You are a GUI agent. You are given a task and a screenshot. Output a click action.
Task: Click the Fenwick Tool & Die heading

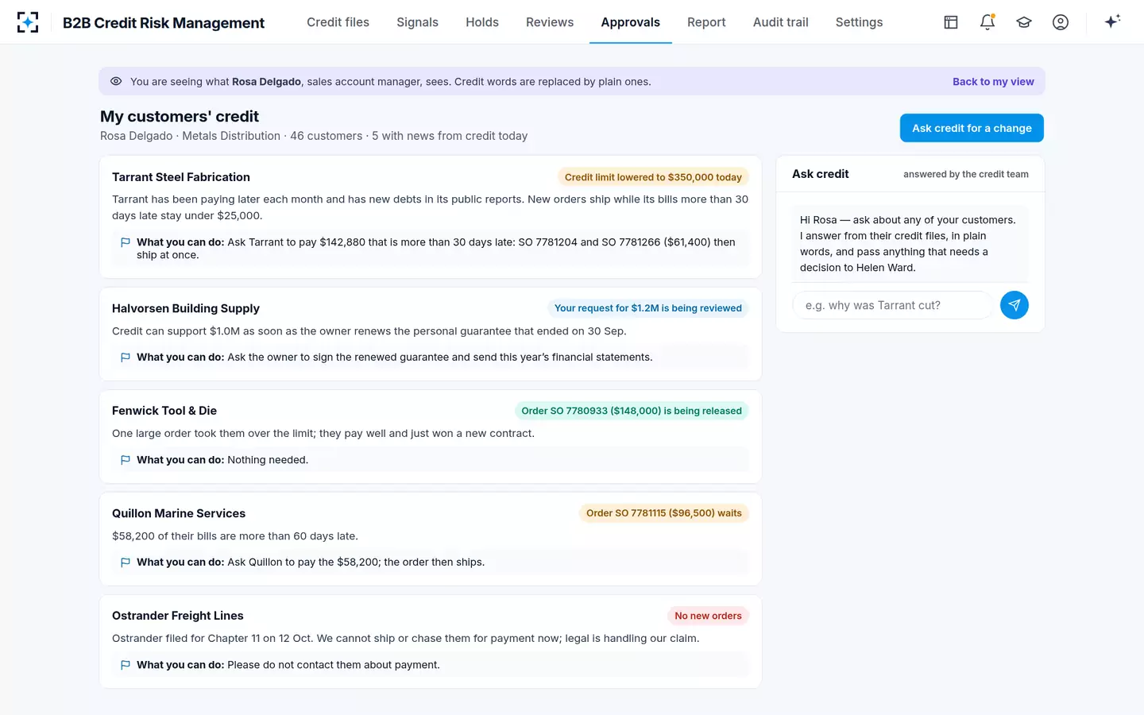pos(164,411)
